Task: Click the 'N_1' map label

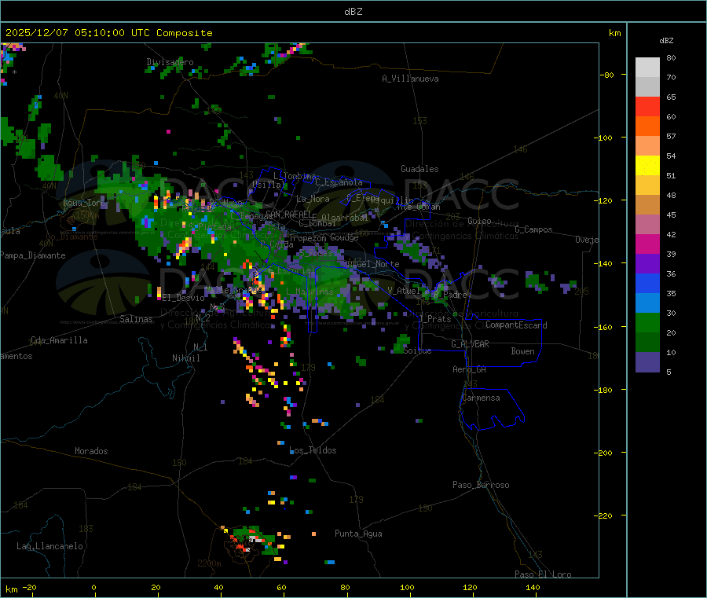Action: pyautogui.click(x=200, y=347)
